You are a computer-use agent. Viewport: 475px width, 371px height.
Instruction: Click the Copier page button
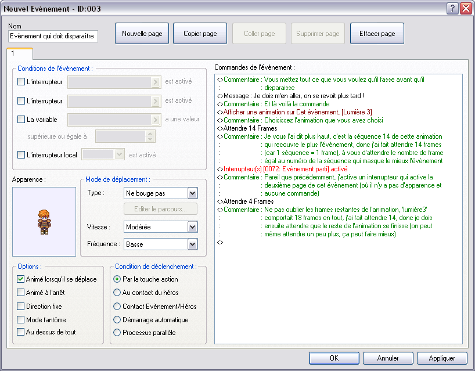point(200,34)
